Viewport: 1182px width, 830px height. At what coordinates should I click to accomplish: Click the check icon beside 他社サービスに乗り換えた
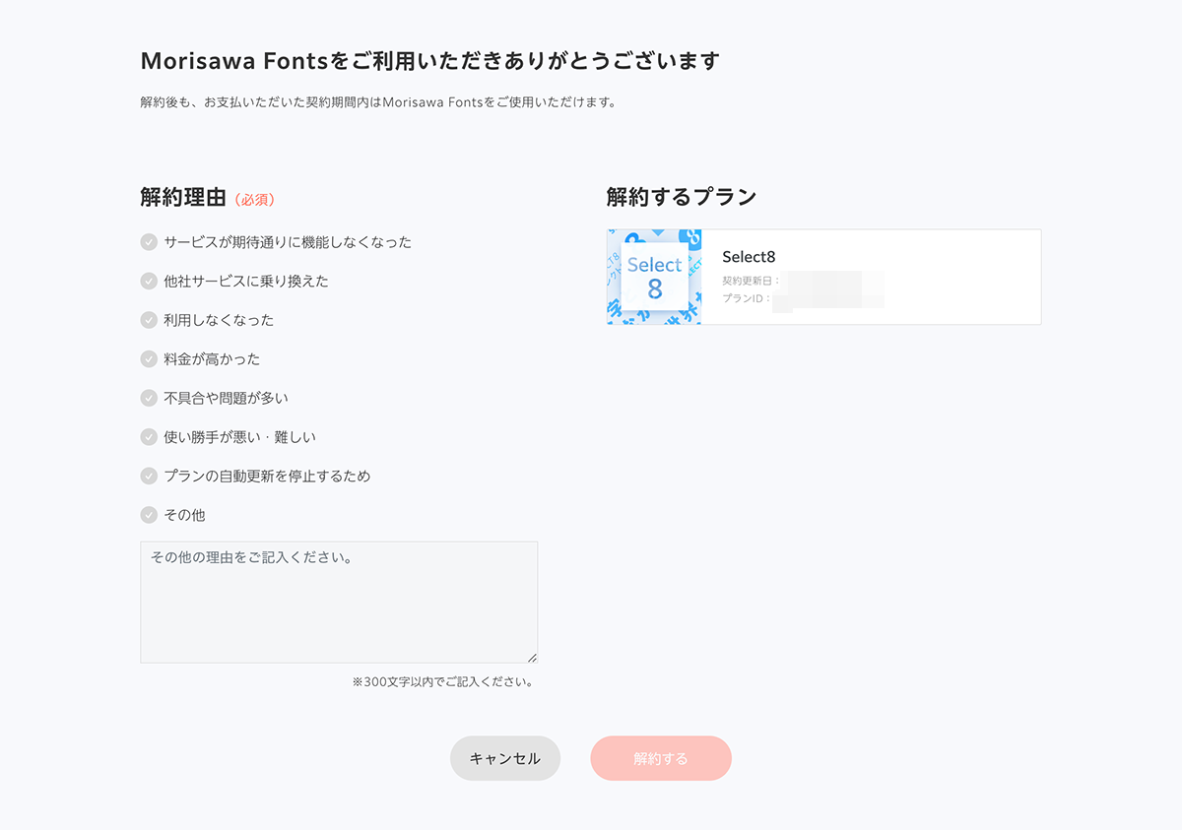(149, 281)
